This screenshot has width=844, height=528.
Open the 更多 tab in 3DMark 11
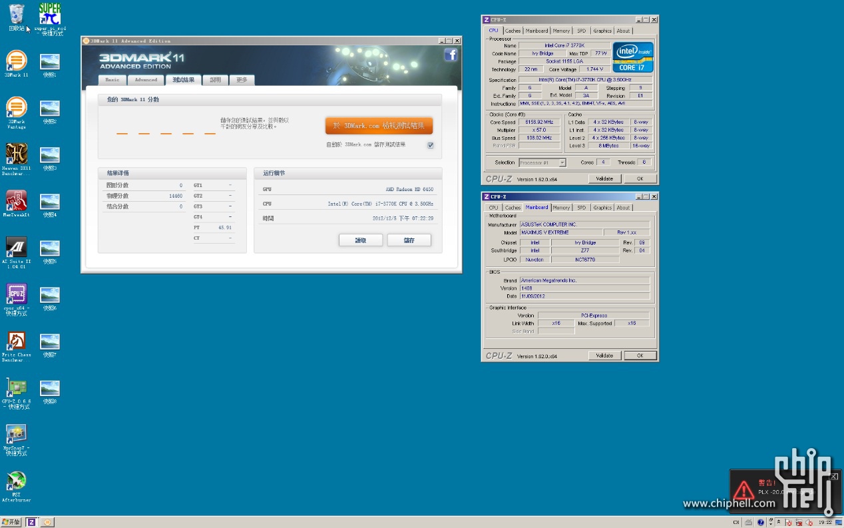[242, 80]
